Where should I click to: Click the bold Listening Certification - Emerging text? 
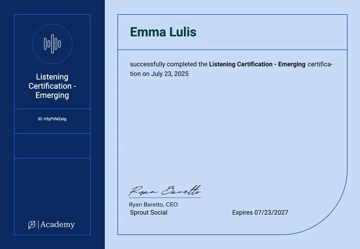(257, 64)
